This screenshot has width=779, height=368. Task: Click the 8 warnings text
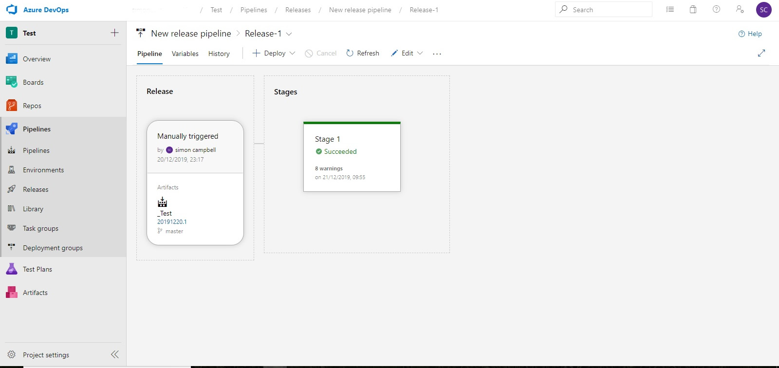pos(329,168)
